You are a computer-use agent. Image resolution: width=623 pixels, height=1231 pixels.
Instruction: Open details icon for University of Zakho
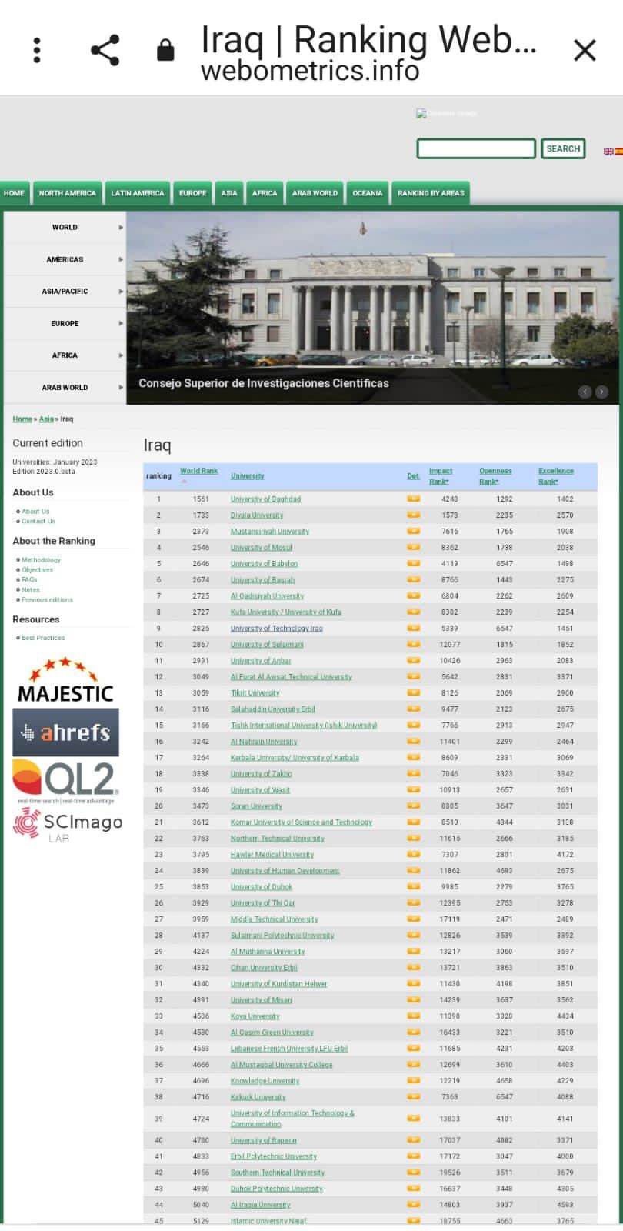414,773
